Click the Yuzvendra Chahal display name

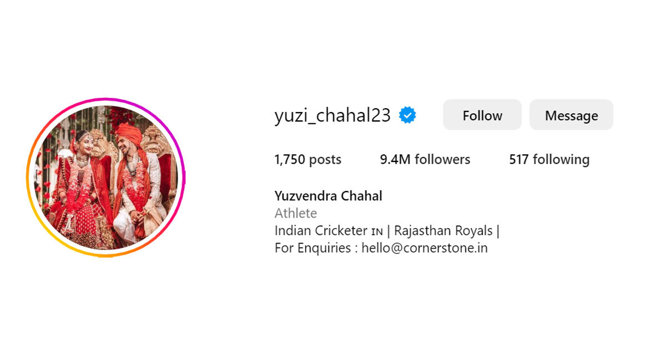tap(329, 196)
